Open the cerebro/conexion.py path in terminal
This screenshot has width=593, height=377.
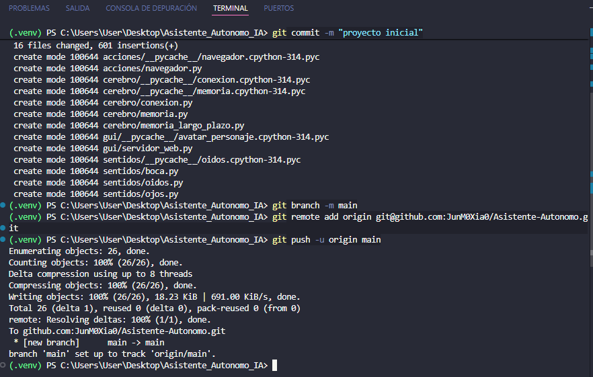pos(147,102)
